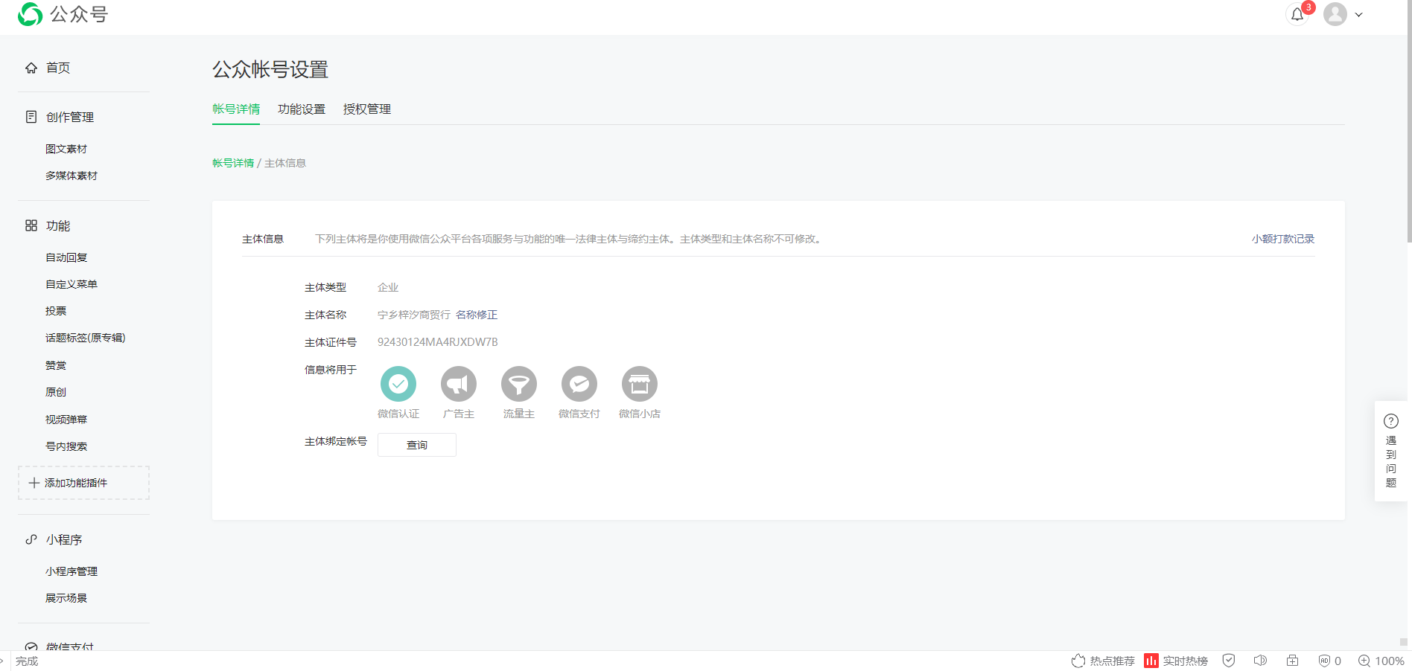Click the 名称修正 link

pos(477,315)
